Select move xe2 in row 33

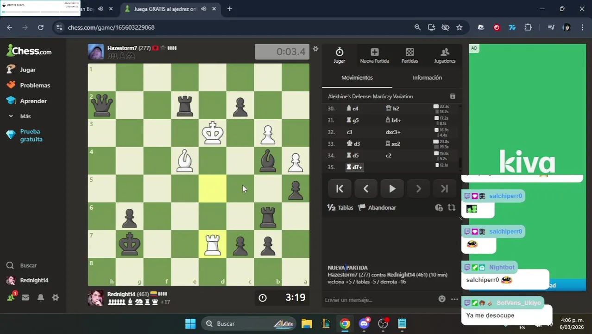coord(392,144)
